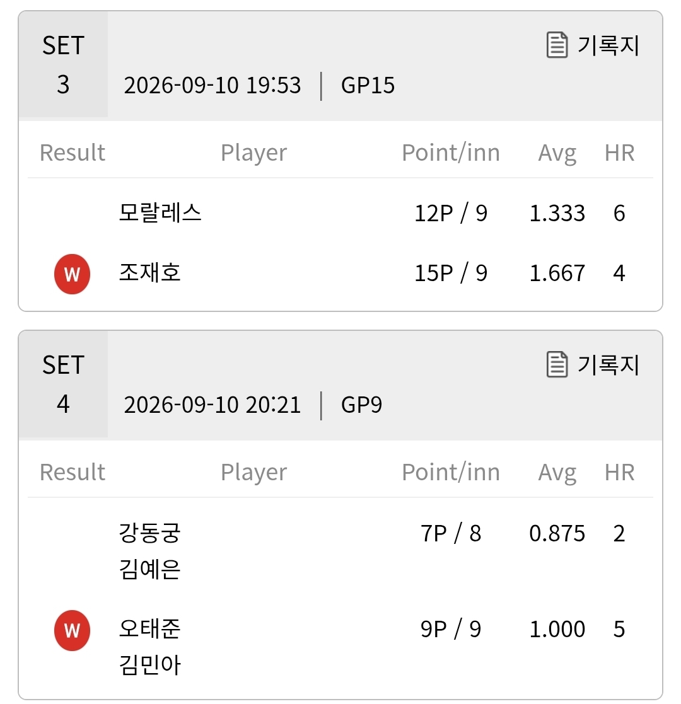Select player 김민아 in SET 4
The image size is (681, 704).
(149, 665)
